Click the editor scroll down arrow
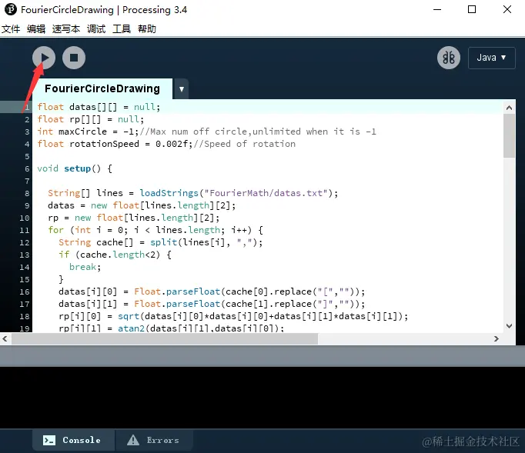 pos(510,326)
